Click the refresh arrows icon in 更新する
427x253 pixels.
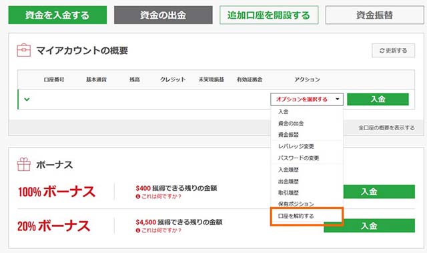[382, 51]
